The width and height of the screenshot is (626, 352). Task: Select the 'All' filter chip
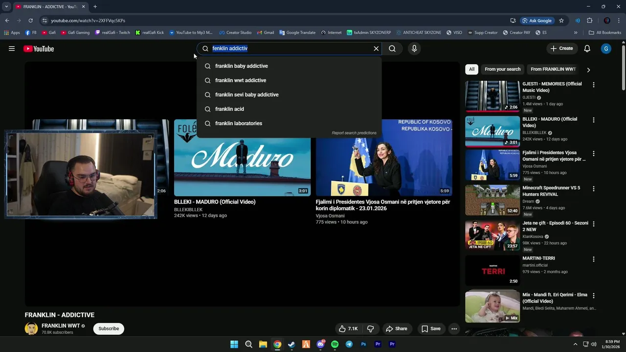click(471, 69)
